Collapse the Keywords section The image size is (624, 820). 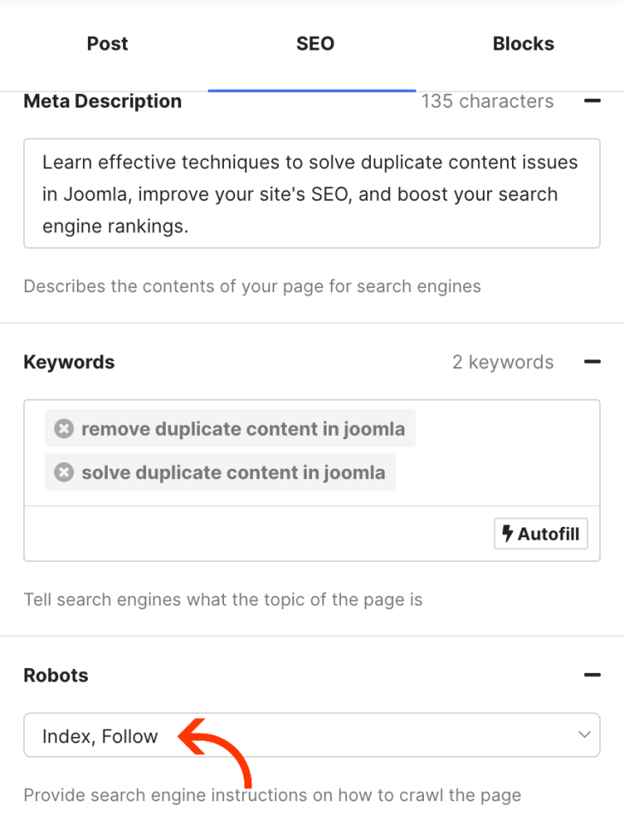[x=592, y=362]
